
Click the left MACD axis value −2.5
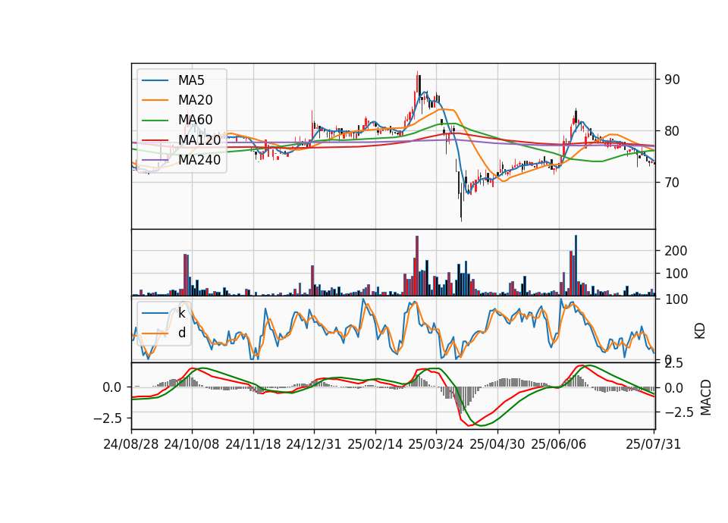107,418
